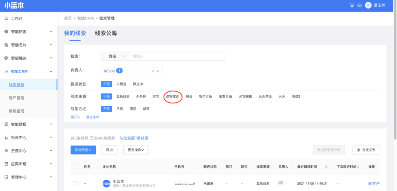Click the 请输入 search input field
Image resolution: width=397 pixels, height=191 pixels.
click(x=176, y=56)
